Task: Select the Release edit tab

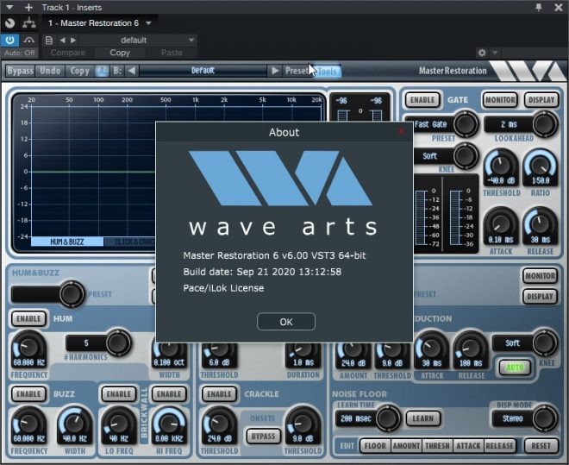Action: (x=499, y=446)
